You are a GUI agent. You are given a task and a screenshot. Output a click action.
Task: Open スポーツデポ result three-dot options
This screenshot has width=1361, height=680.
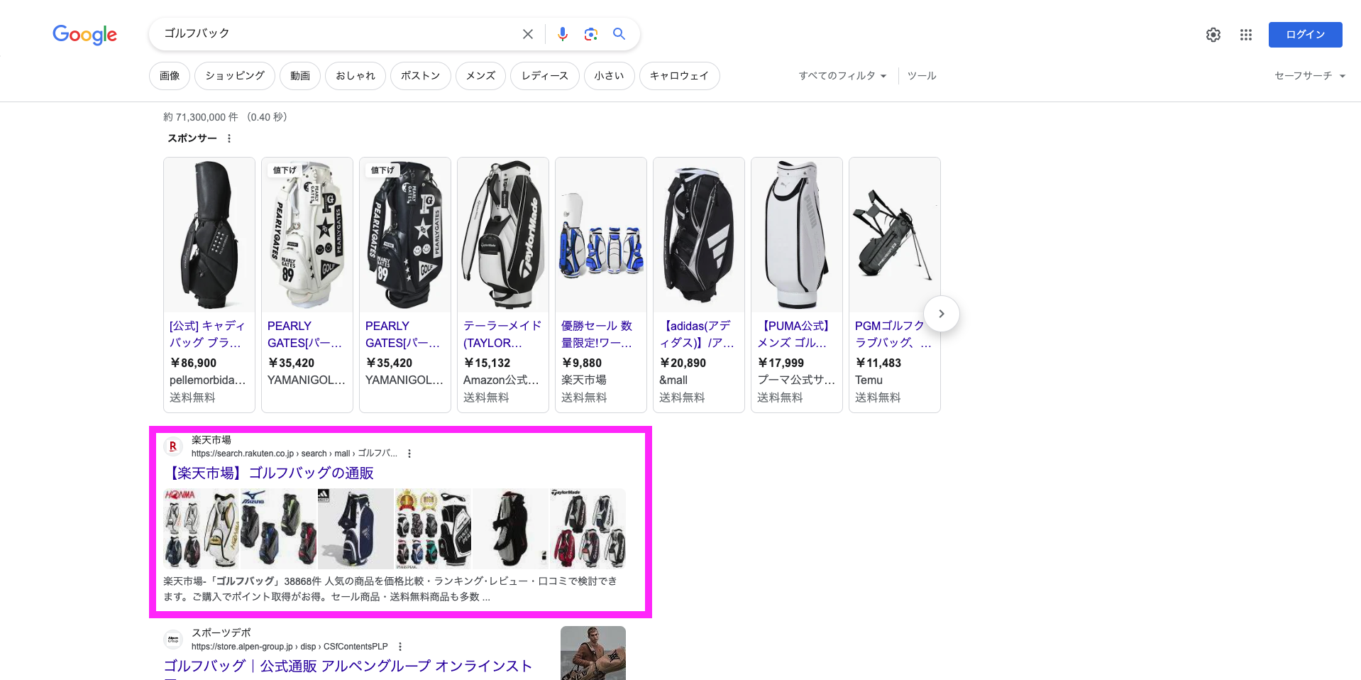point(400,647)
